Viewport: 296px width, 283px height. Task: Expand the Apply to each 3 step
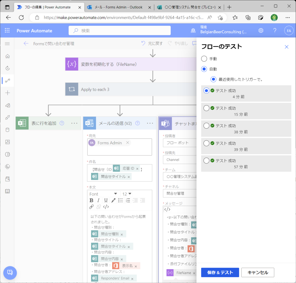pyautogui.click(x=131, y=89)
